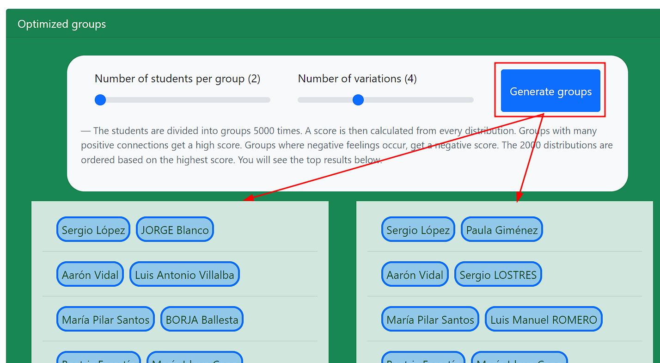Click the algorithm explanation paragraph text

point(347,145)
